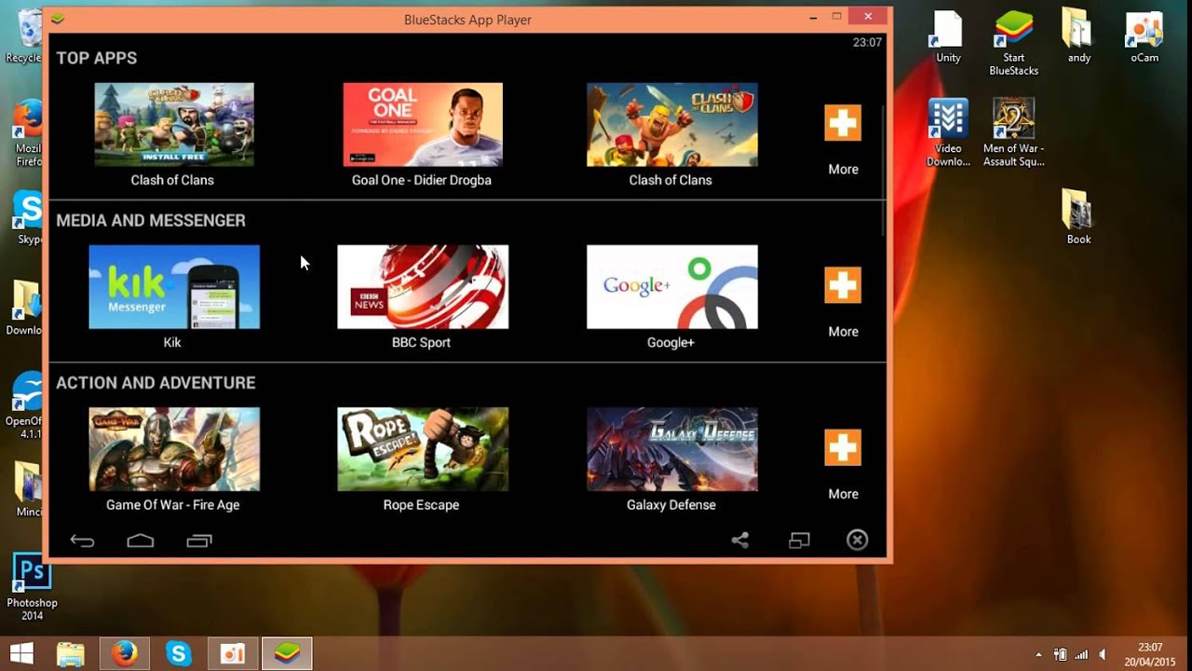
Task: Select the Skype desktop shortcut
Action: pos(28,217)
